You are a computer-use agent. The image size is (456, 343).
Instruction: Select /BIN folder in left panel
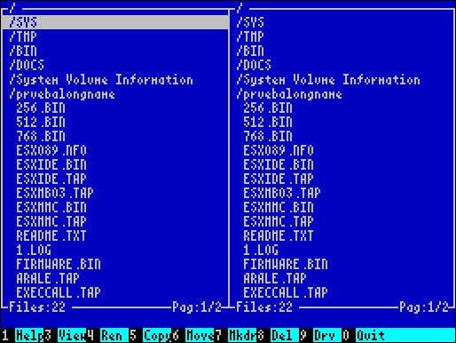[23, 51]
